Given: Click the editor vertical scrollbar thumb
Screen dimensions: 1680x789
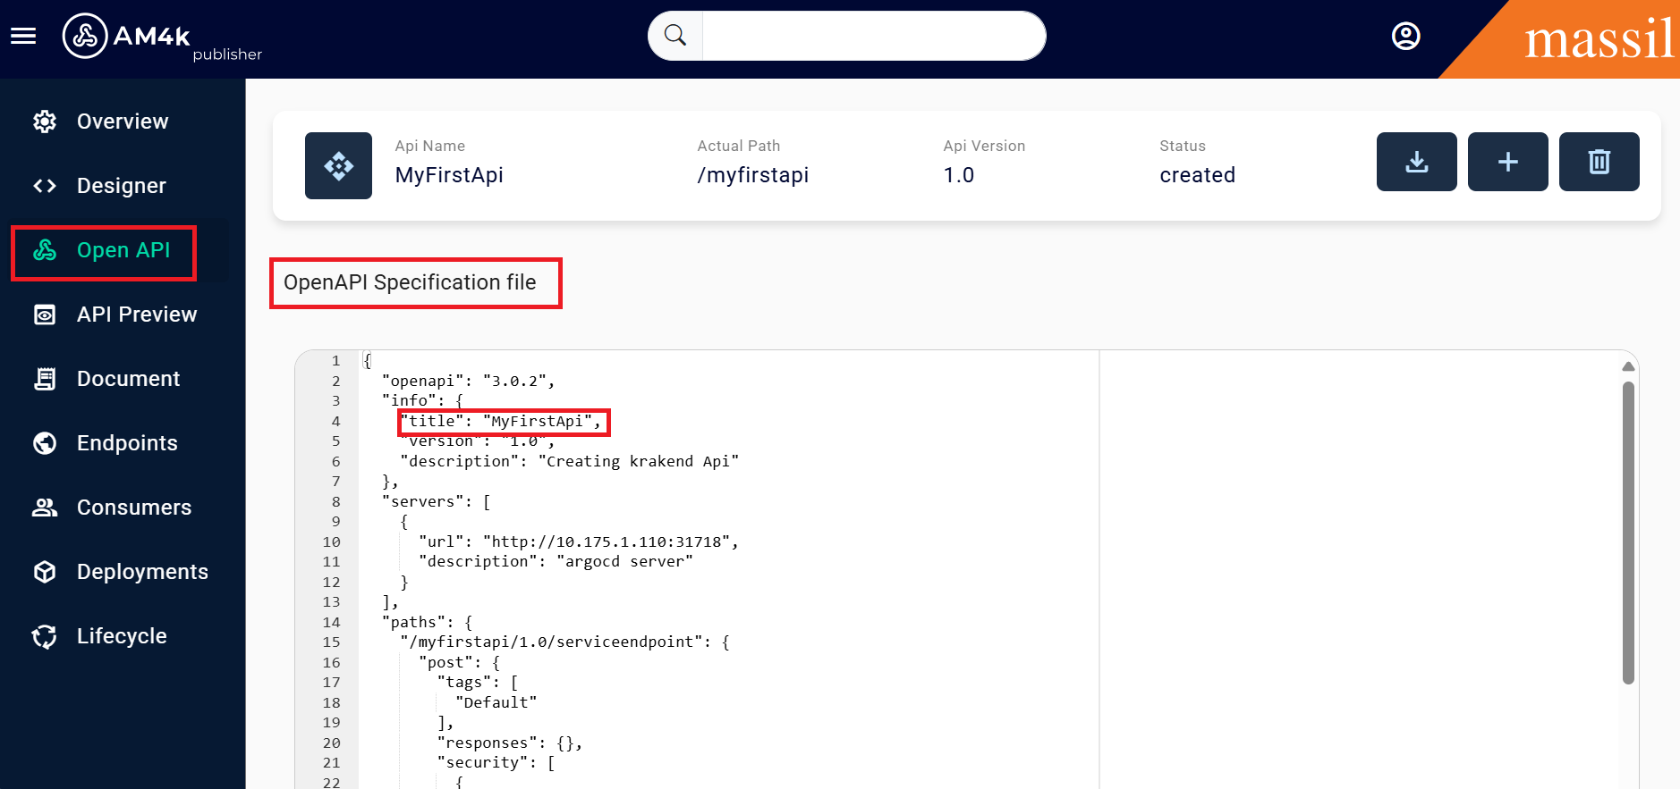Looking at the screenshot, I should (x=1628, y=533).
